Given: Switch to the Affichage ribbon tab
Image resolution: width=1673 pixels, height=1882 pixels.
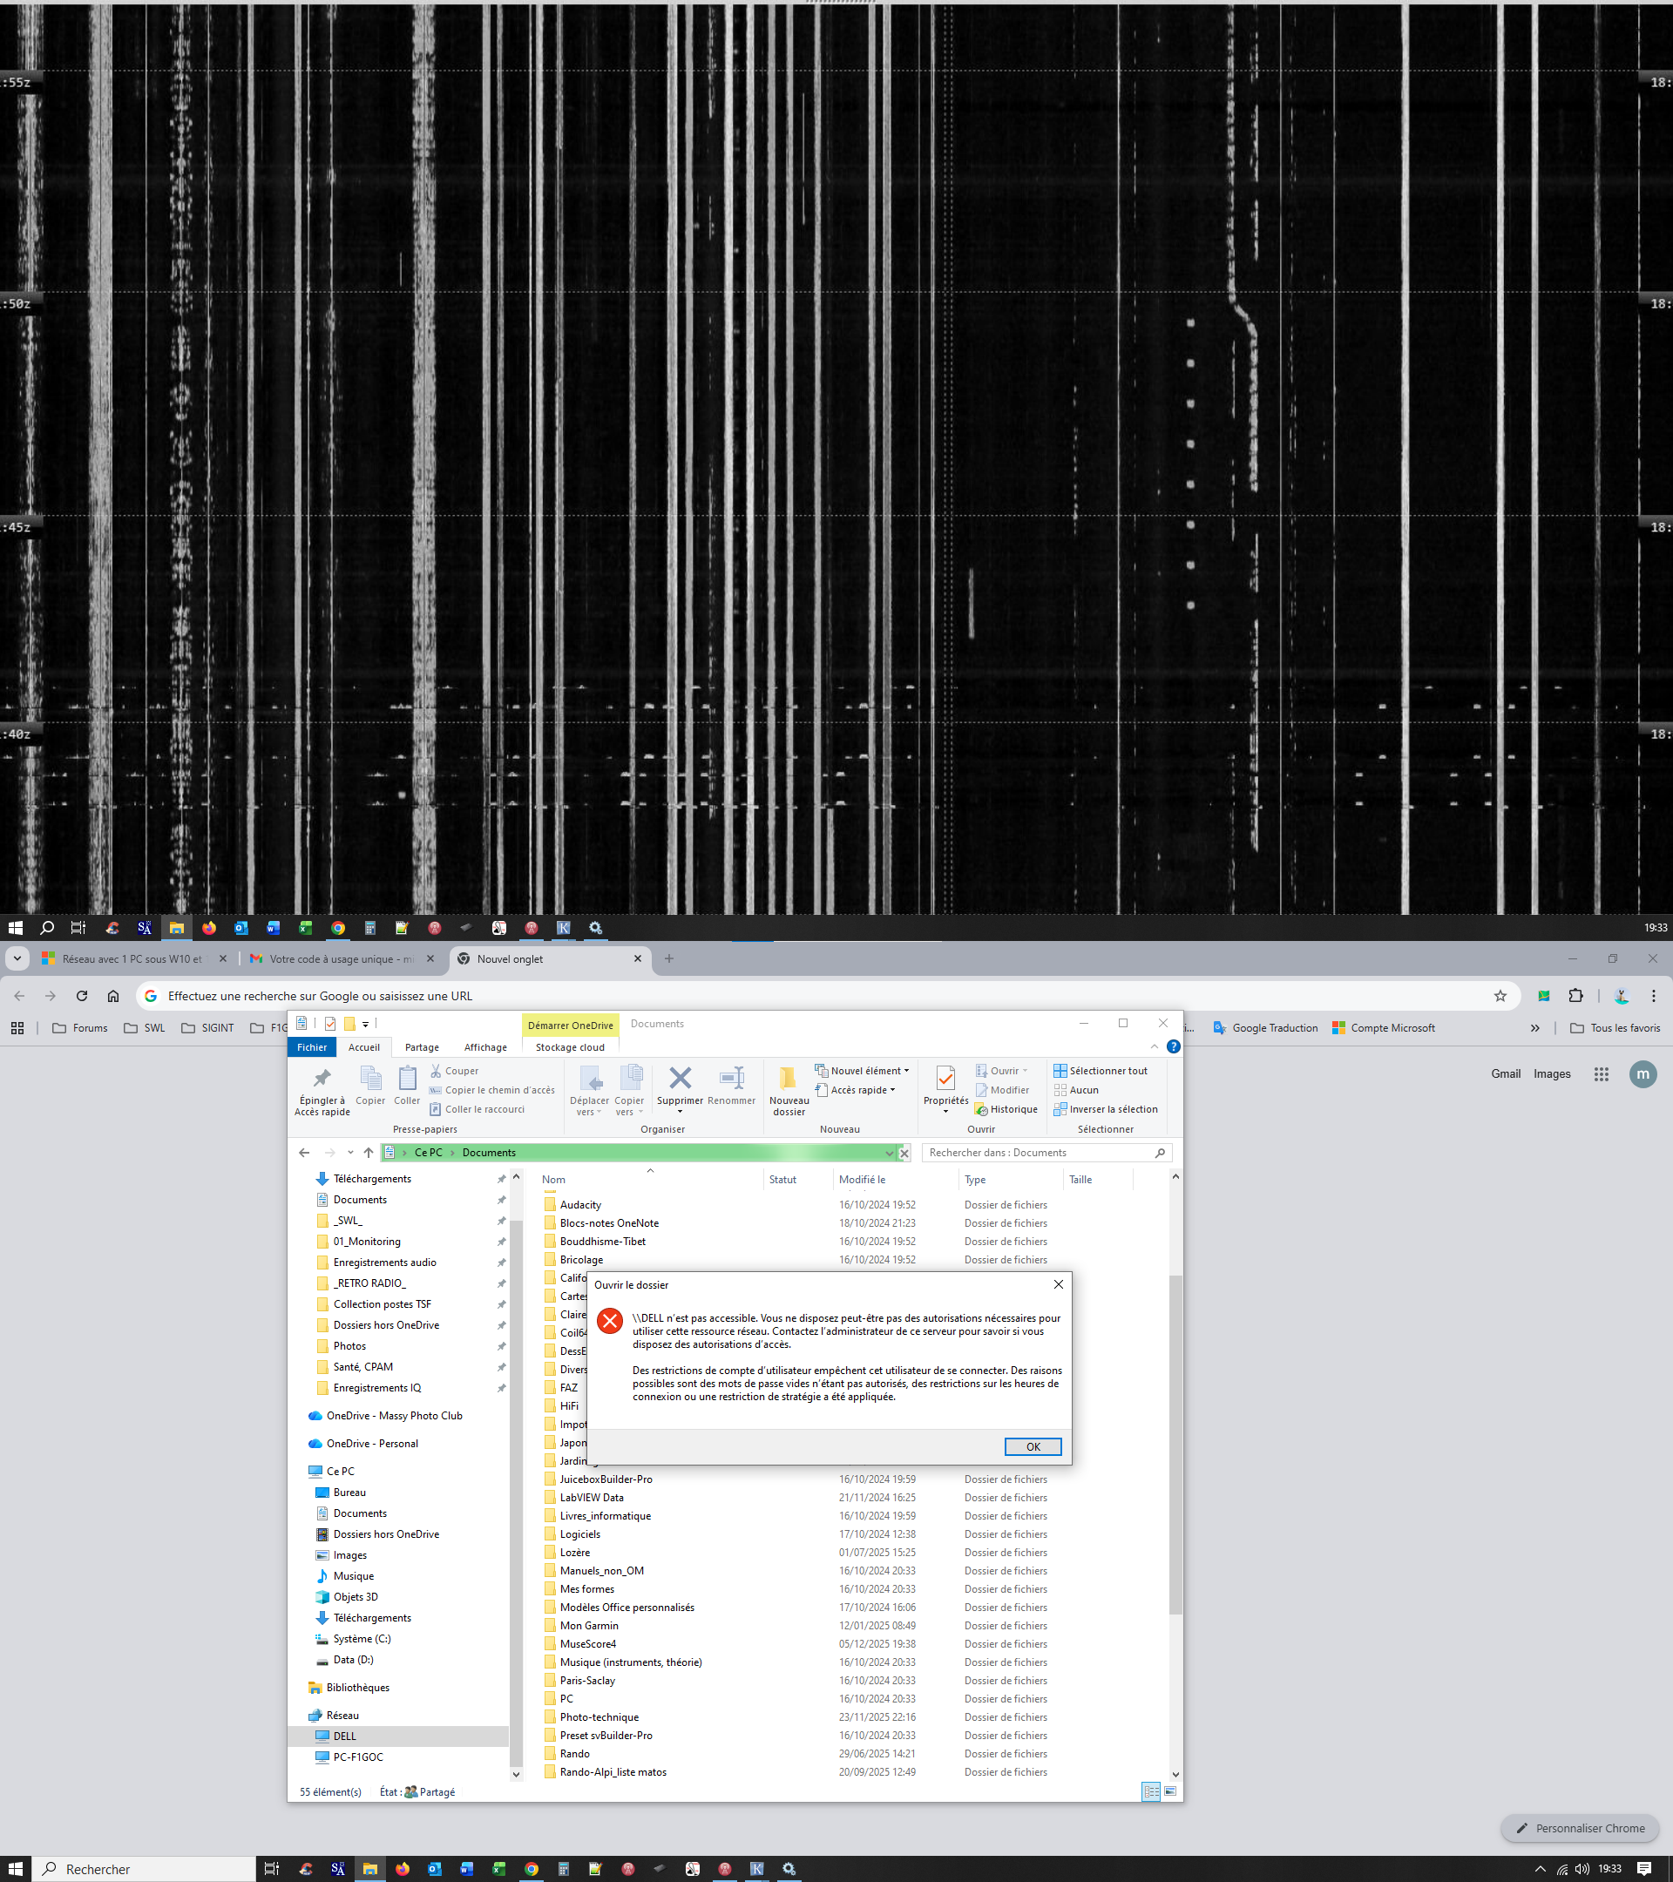Looking at the screenshot, I should [485, 1047].
